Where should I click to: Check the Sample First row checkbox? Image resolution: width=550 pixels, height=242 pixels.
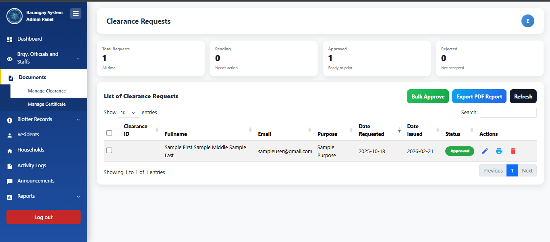(109, 150)
